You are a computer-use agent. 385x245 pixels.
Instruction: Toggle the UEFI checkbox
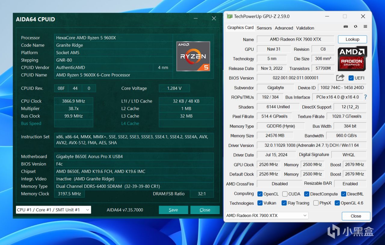[351, 78]
